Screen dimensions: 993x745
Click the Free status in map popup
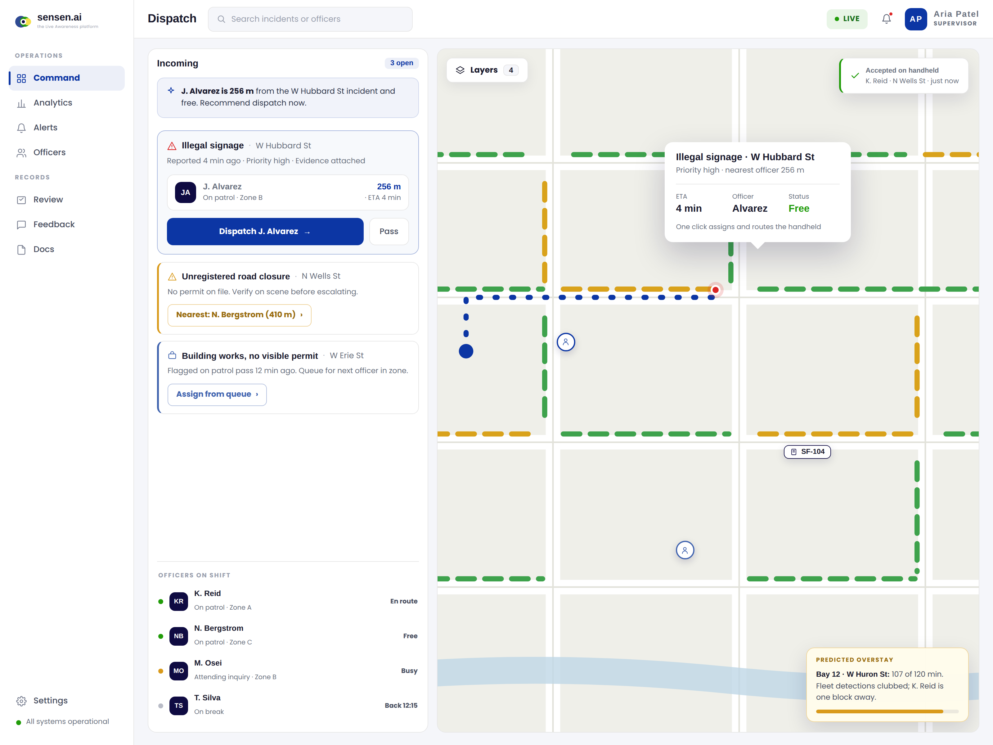(x=799, y=208)
